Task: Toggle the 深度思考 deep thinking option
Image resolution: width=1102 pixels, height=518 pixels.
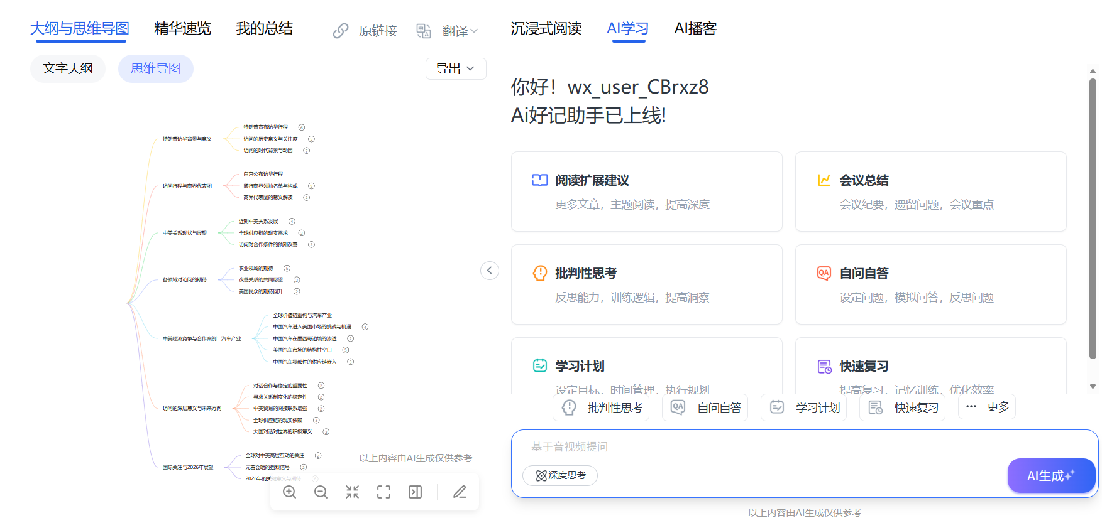Action: [x=560, y=475]
